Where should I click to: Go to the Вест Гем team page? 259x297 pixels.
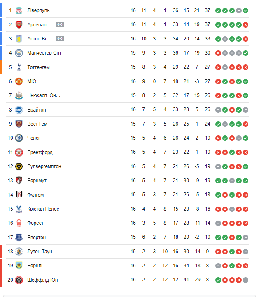37,124
